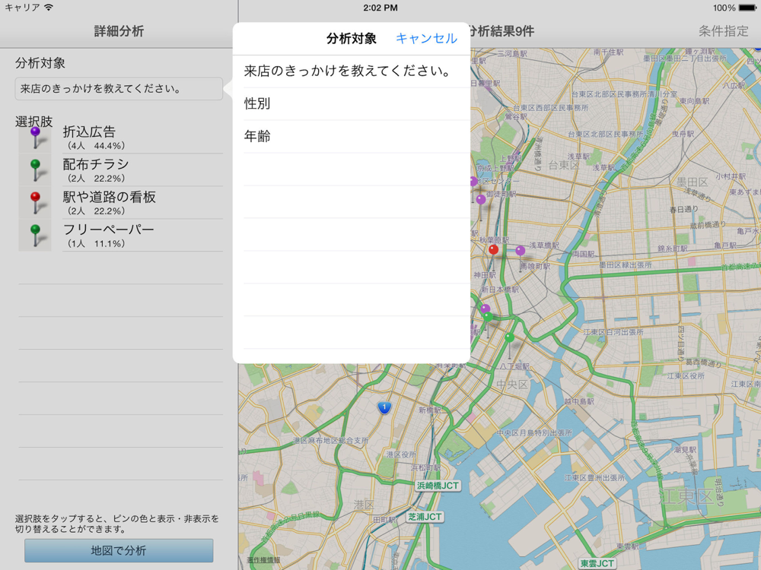Screen dimensions: 761x570
Task: Tap the 芝浦JCT junction label on map
Action: pyautogui.click(x=425, y=517)
